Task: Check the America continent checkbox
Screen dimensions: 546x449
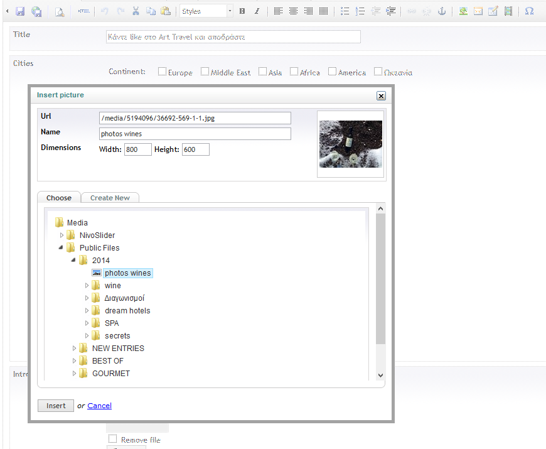Action: [332, 71]
